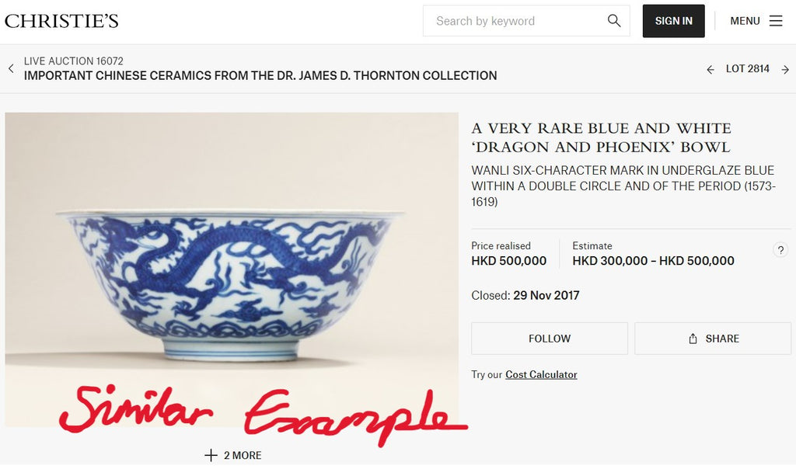This screenshot has height=476, width=796.
Task: Open the bowl lot image
Action: point(232,269)
